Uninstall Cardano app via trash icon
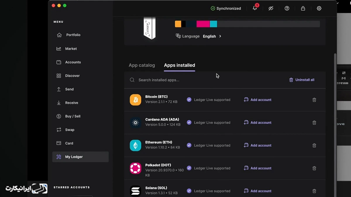The image size is (351, 197). [x=314, y=123]
